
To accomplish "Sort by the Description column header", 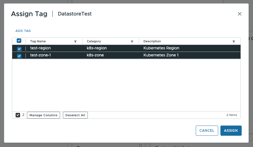I will pos(152,41).
